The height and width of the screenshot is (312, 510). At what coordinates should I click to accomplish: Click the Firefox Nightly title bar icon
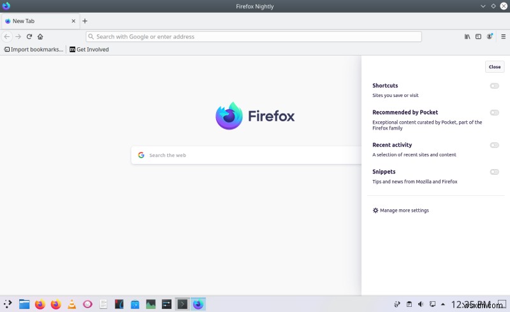pyautogui.click(x=6, y=6)
